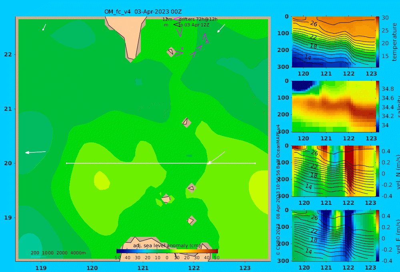Click the "12m" drifter depth label
The width and height of the screenshot is (400, 272).
[x=167, y=19]
